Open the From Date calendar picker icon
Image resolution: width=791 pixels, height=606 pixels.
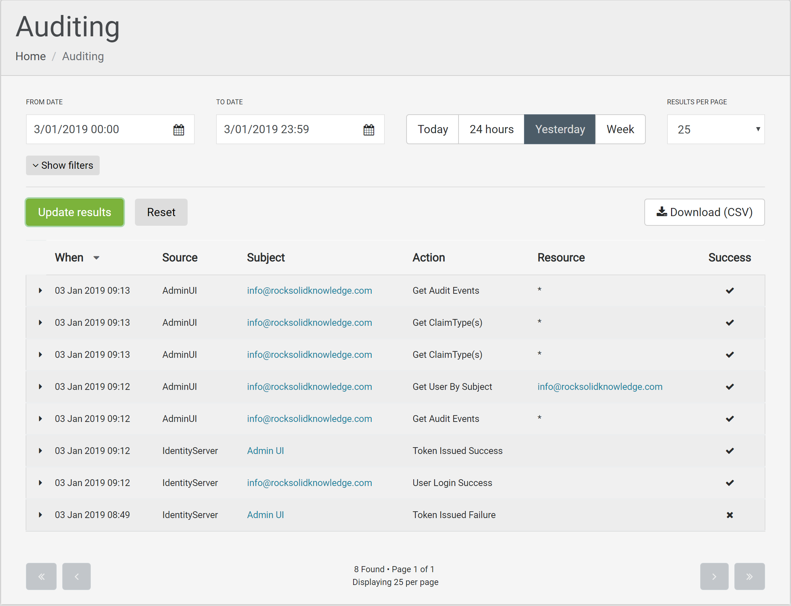pyautogui.click(x=179, y=130)
